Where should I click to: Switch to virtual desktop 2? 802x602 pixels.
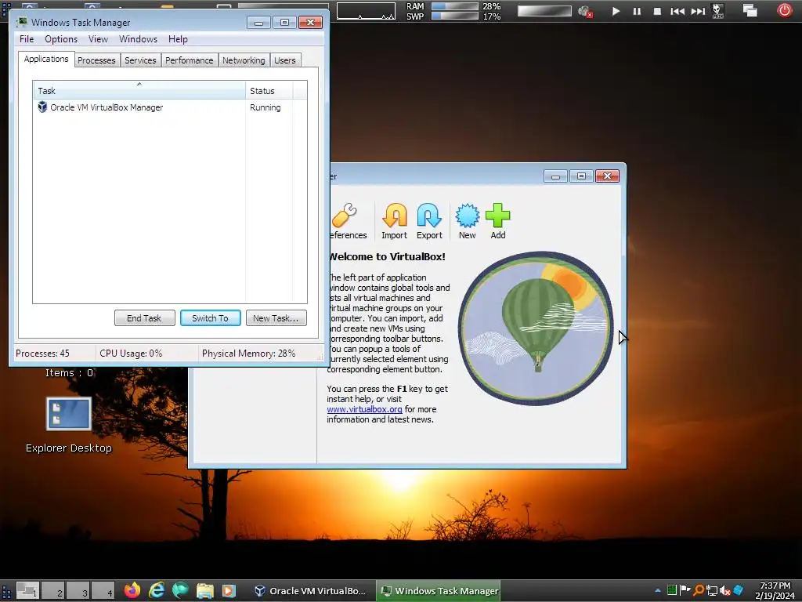click(x=52, y=590)
